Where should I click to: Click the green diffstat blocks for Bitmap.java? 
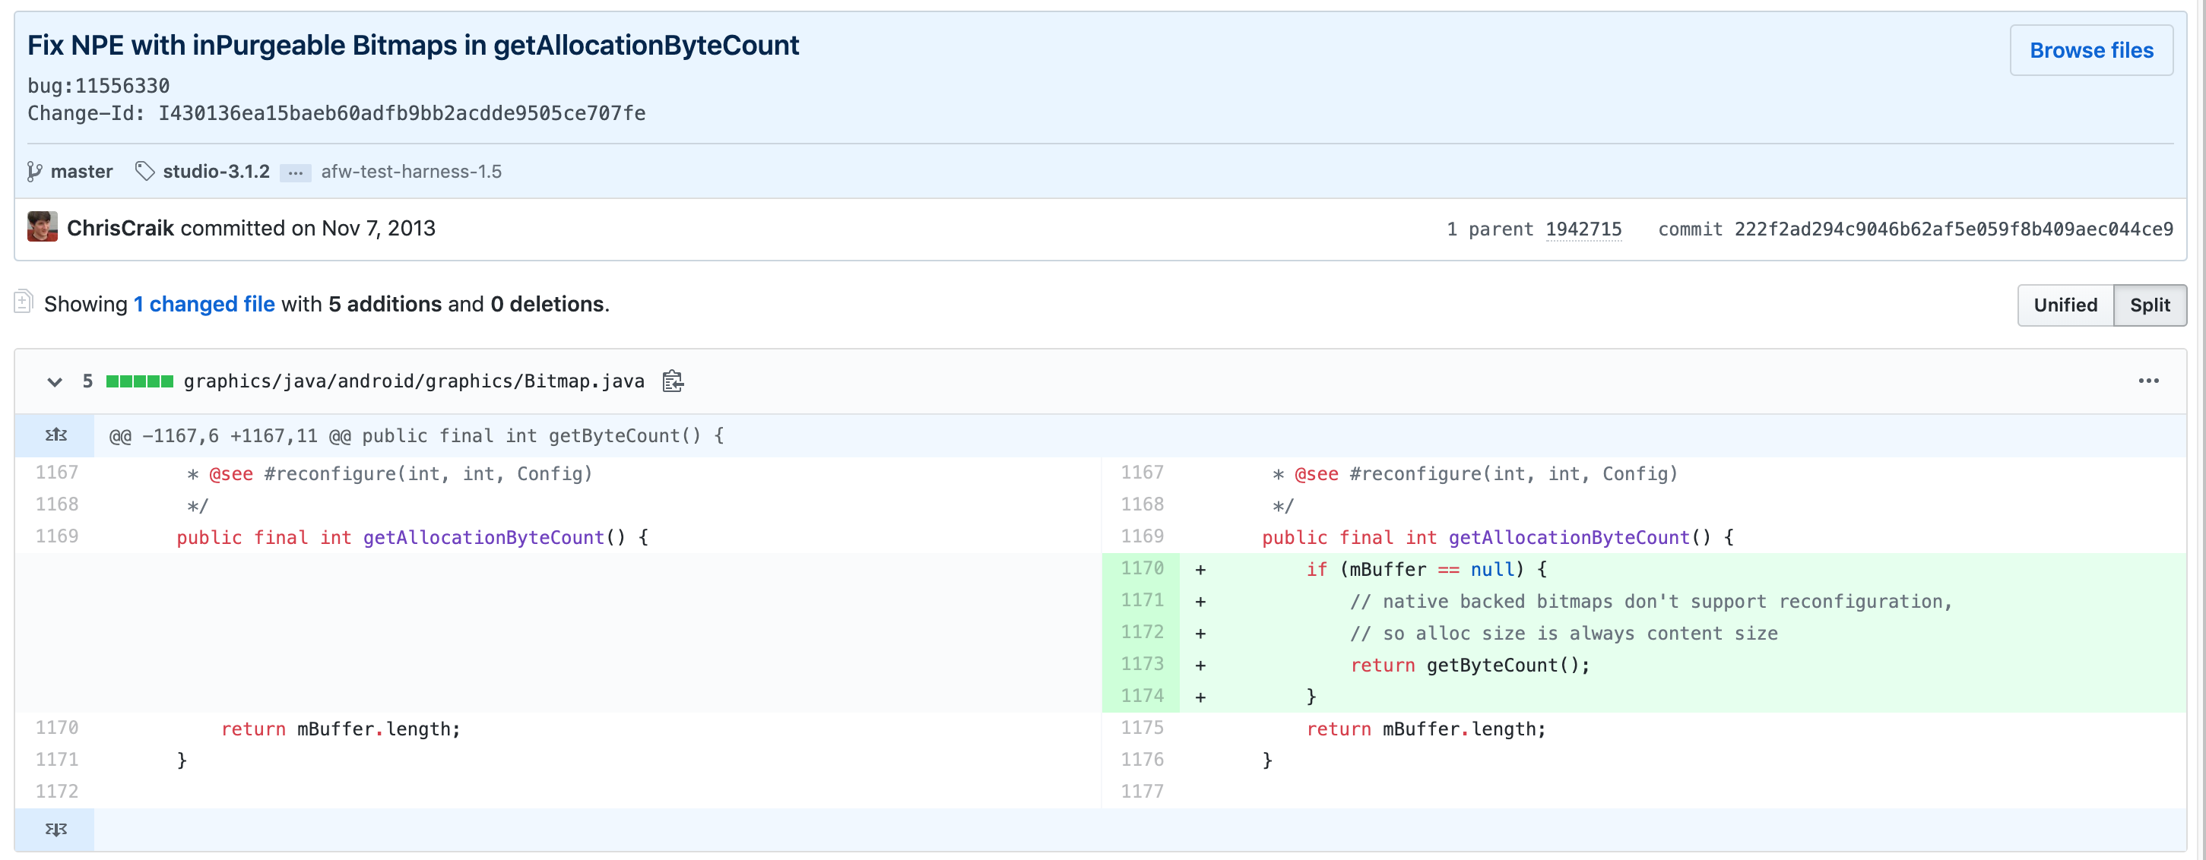tap(140, 381)
